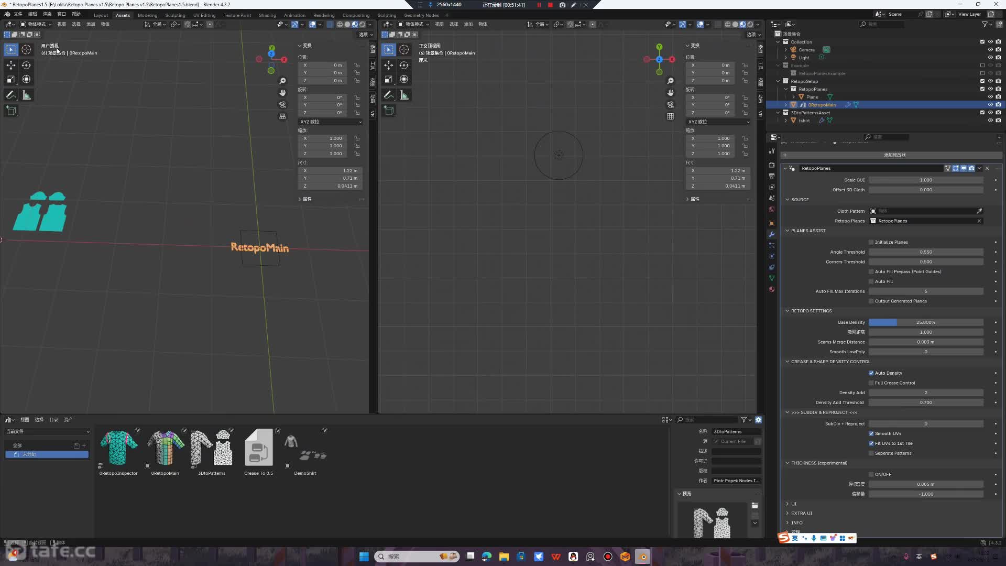Select the Scale tool in left viewport
Screen dimensions: 1006x566
coord(11,79)
